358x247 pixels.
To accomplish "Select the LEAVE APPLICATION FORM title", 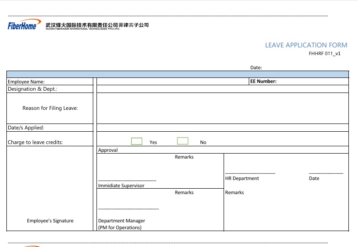I will pyautogui.click(x=306, y=45).
